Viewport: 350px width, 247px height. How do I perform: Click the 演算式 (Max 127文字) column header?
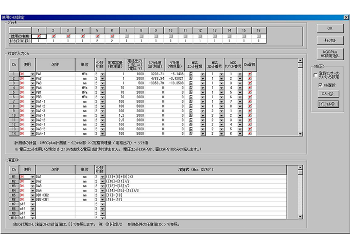coord(196,170)
